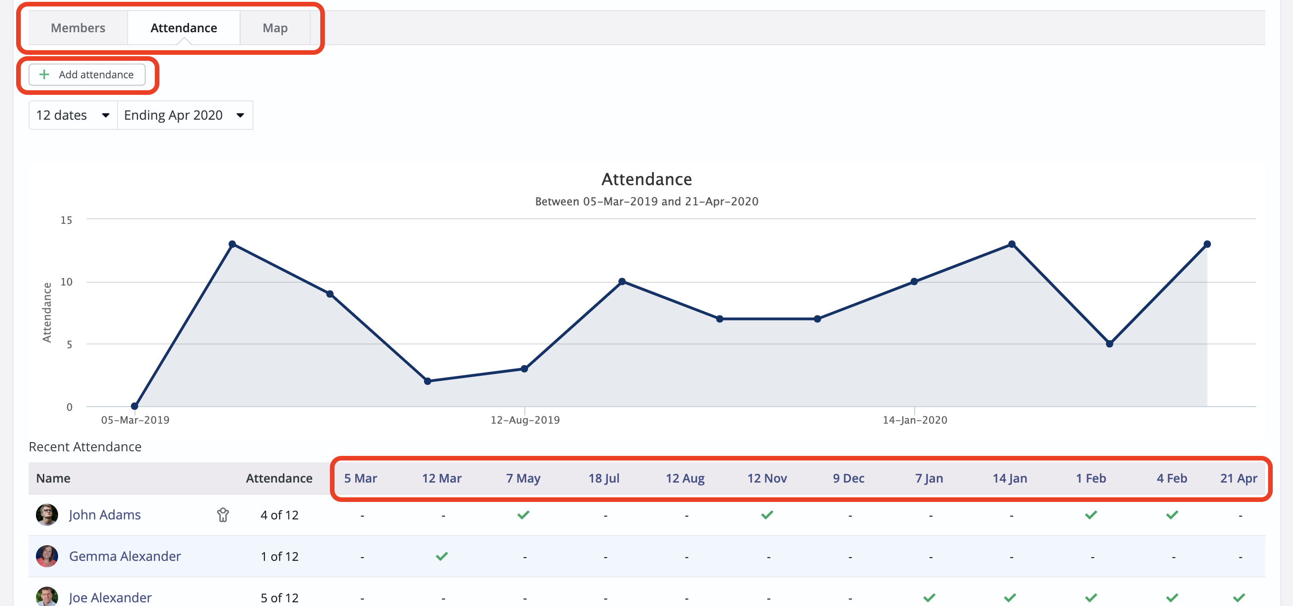The image size is (1293, 606).
Task: Click Joe Alexander's avatar picture
Action: click(x=47, y=596)
